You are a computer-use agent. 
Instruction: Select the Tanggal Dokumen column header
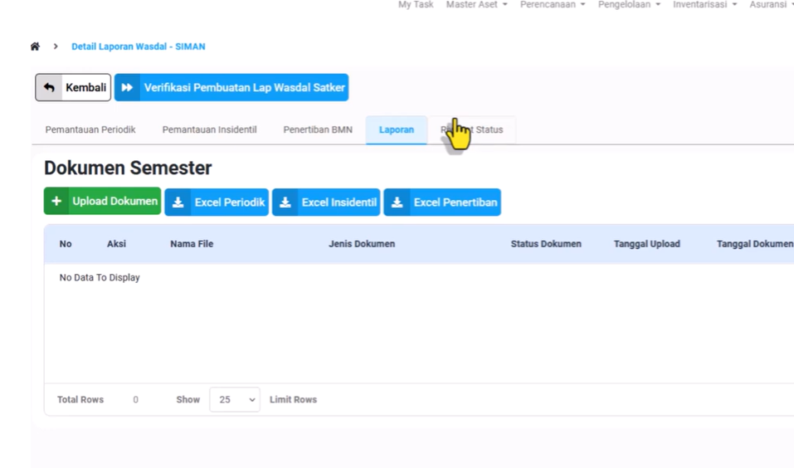click(x=754, y=244)
